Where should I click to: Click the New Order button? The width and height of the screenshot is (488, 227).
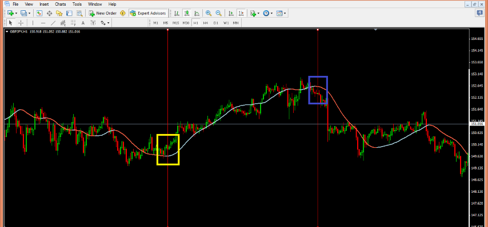[103, 13]
